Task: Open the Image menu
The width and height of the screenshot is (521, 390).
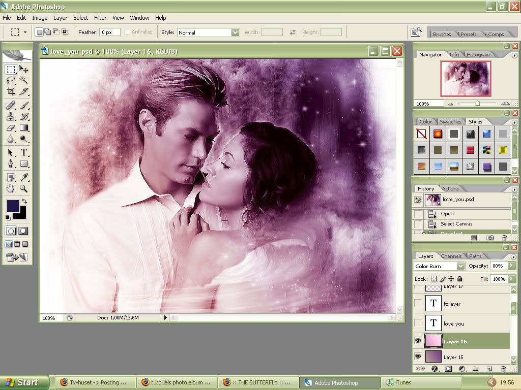Action: (x=40, y=18)
